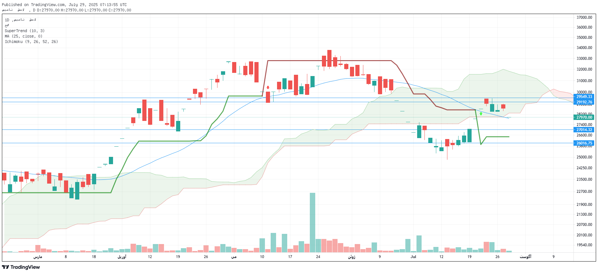Select the Ichimoku (9, 26, 52, 26) legend
Viewport: 598px width, 273px height.
(x=31, y=42)
